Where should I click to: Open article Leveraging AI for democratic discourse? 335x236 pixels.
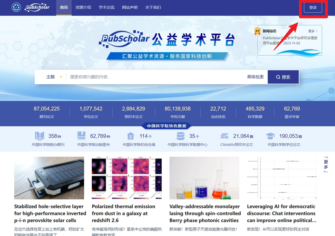tap(282, 213)
